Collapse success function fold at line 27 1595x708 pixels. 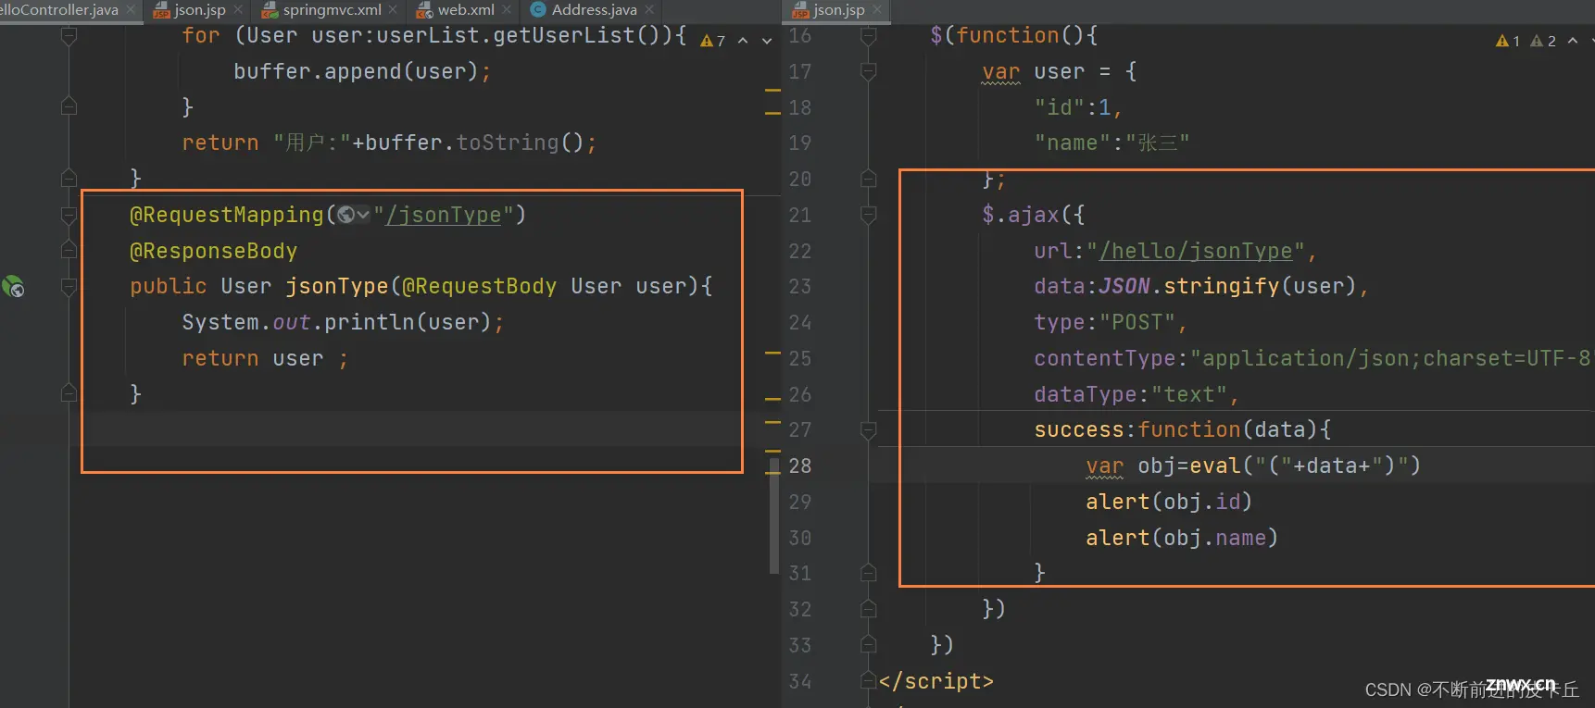pos(869,430)
